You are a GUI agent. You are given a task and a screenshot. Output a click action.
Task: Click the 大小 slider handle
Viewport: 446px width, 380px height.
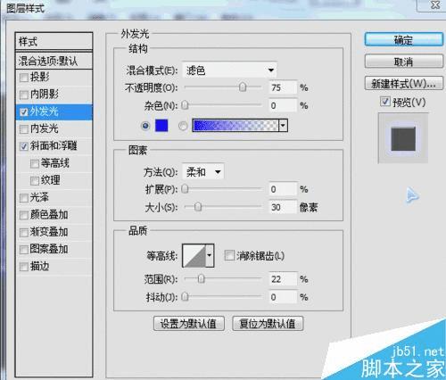198,207
